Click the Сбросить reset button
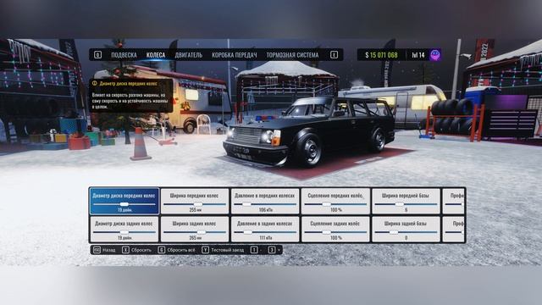 [141, 250]
